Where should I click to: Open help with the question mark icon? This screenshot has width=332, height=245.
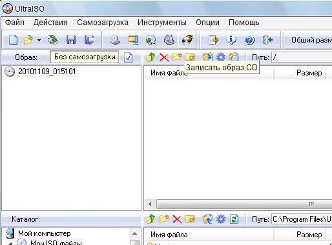coord(249,40)
